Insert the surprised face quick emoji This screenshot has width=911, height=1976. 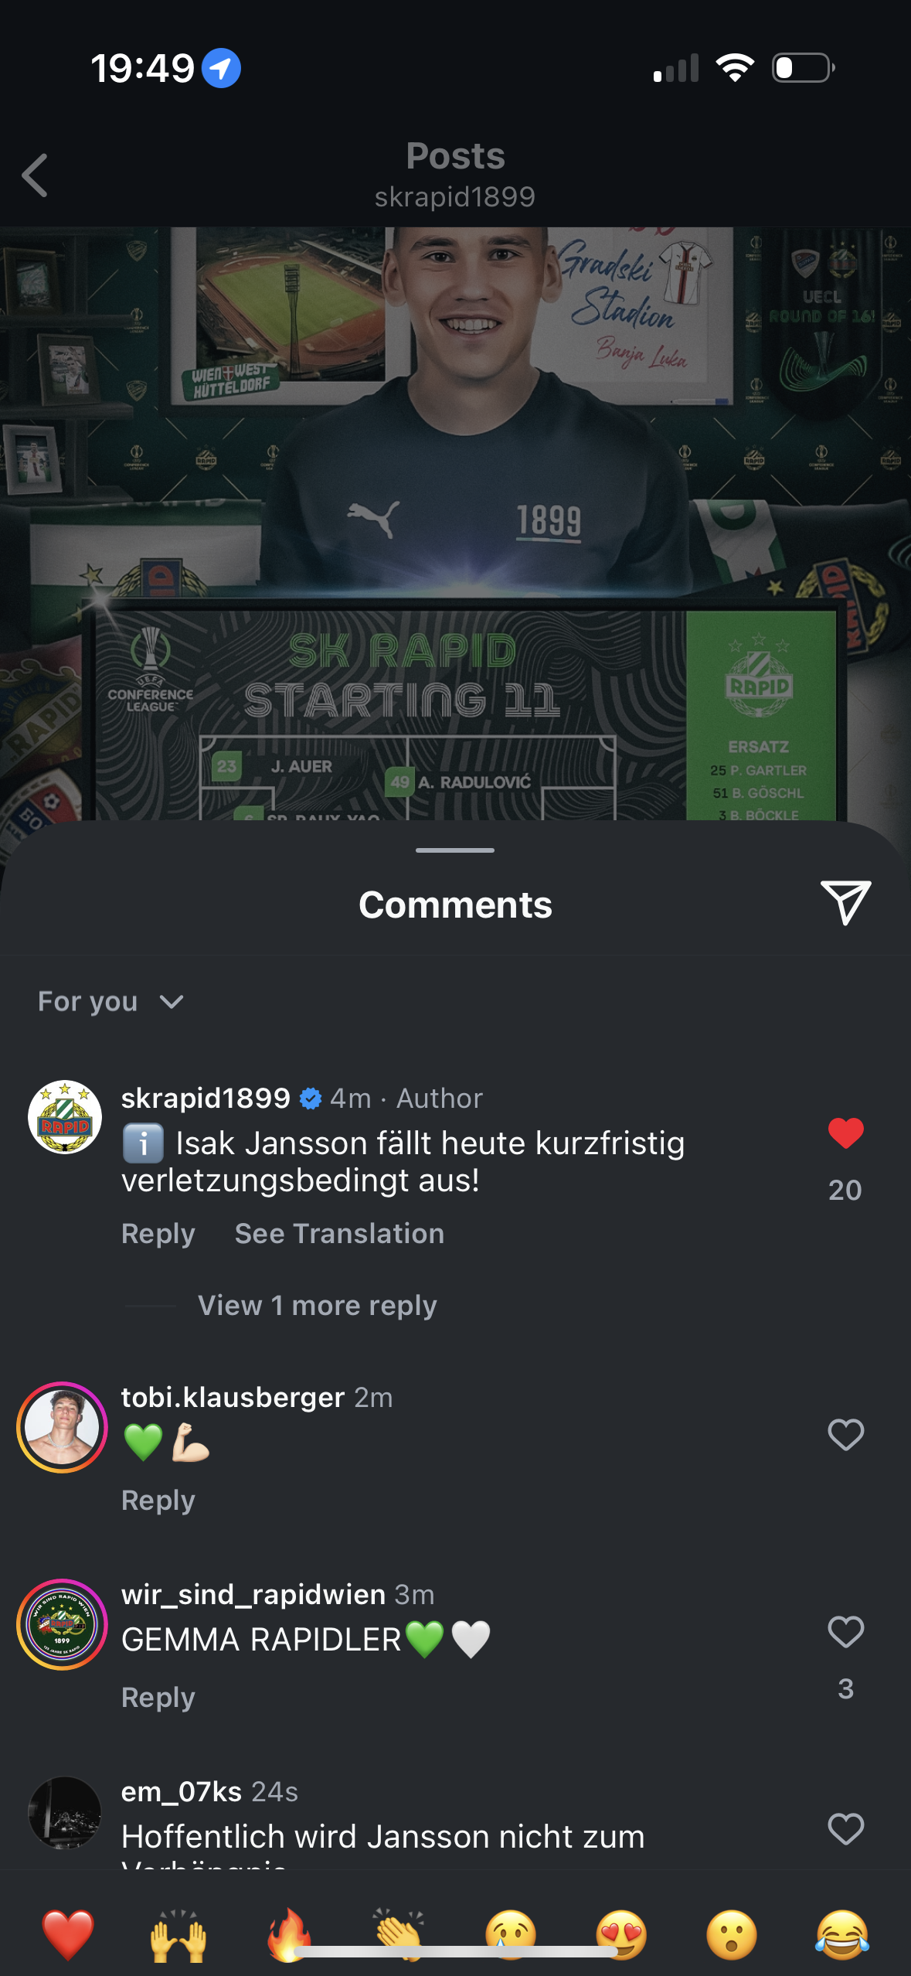click(732, 1934)
